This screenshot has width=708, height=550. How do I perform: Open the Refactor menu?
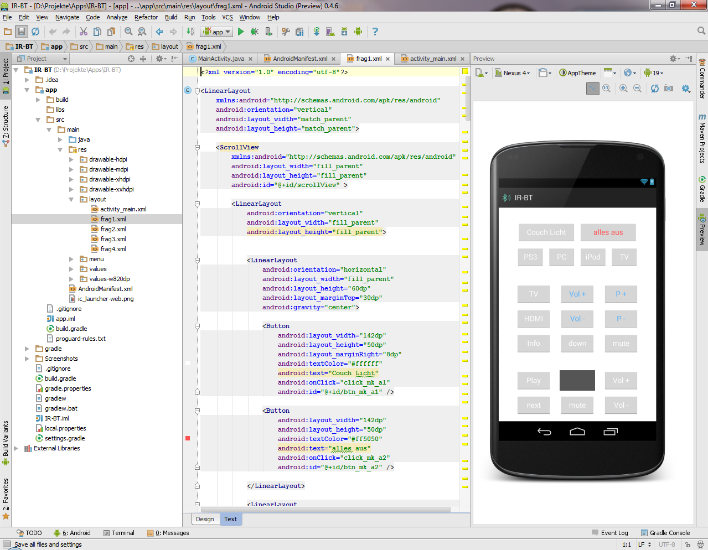click(146, 17)
